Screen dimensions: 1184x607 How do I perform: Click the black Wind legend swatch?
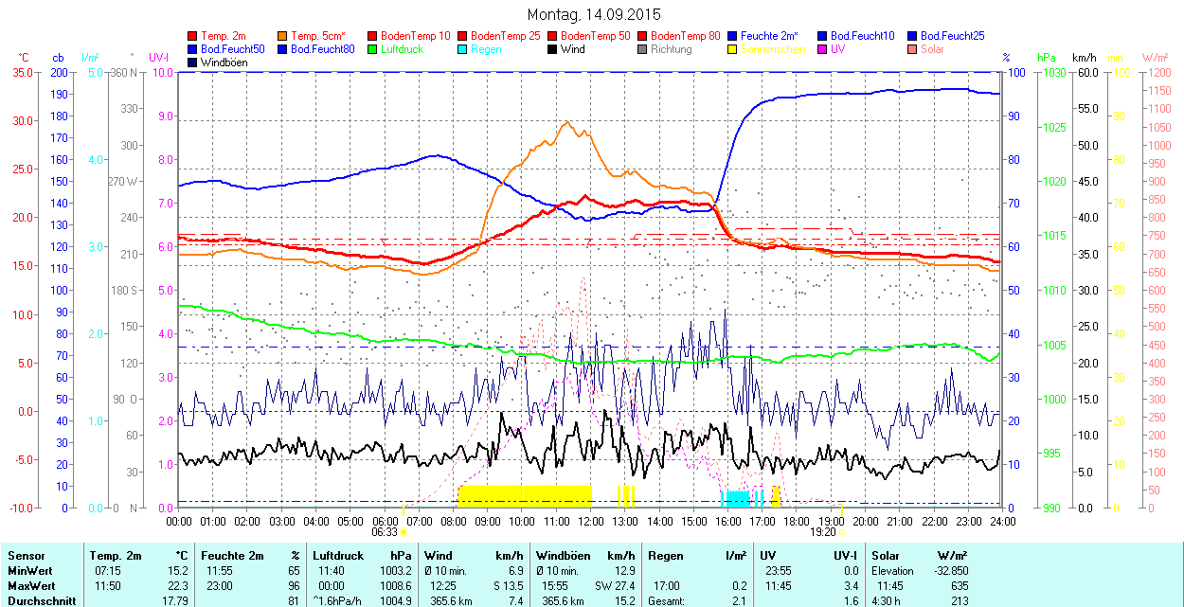(551, 49)
